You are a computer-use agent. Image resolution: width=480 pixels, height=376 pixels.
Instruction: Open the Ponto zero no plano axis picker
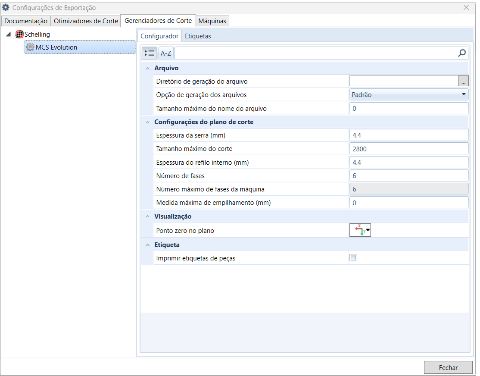click(360, 230)
